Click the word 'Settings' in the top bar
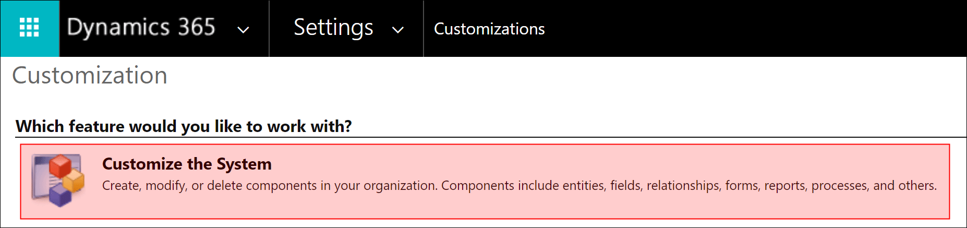 pos(333,28)
